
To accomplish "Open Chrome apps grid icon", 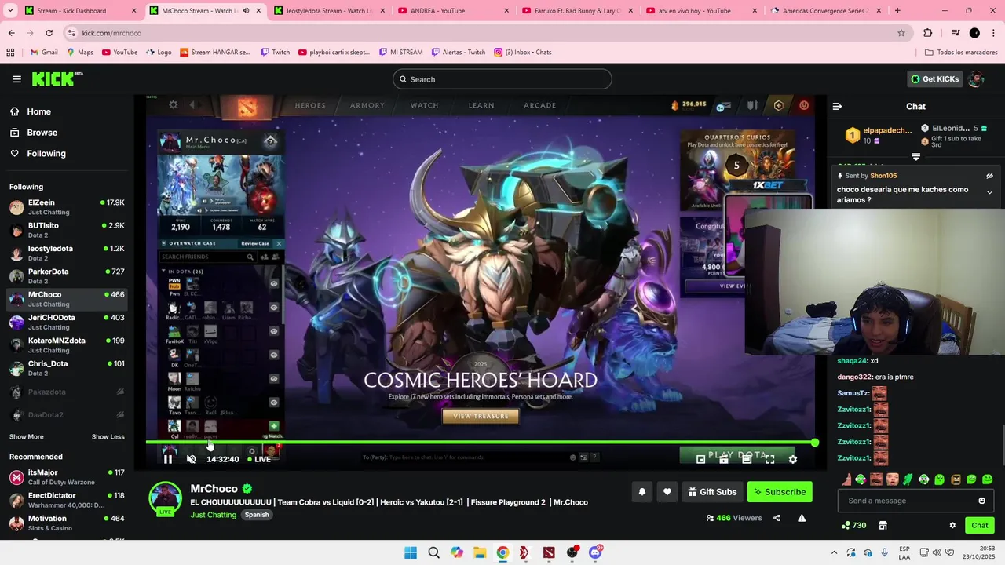I will (10, 53).
